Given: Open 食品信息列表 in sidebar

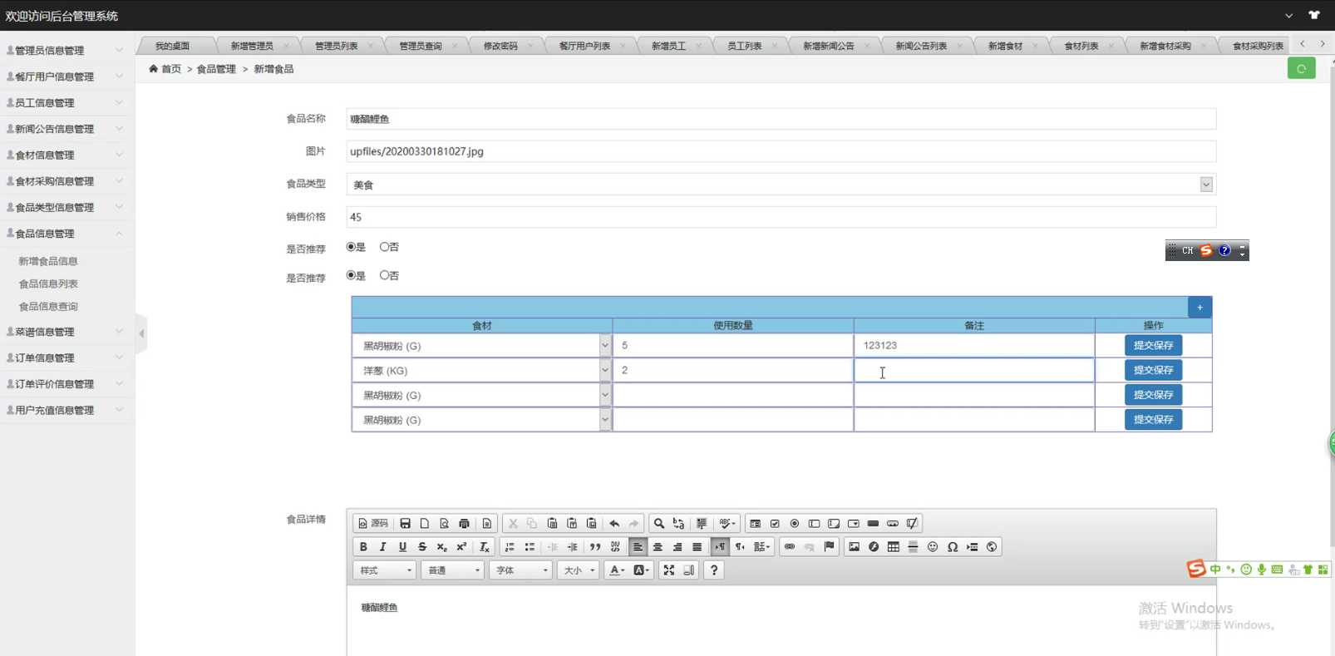Looking at the screenshot, I should coord(48,284).
